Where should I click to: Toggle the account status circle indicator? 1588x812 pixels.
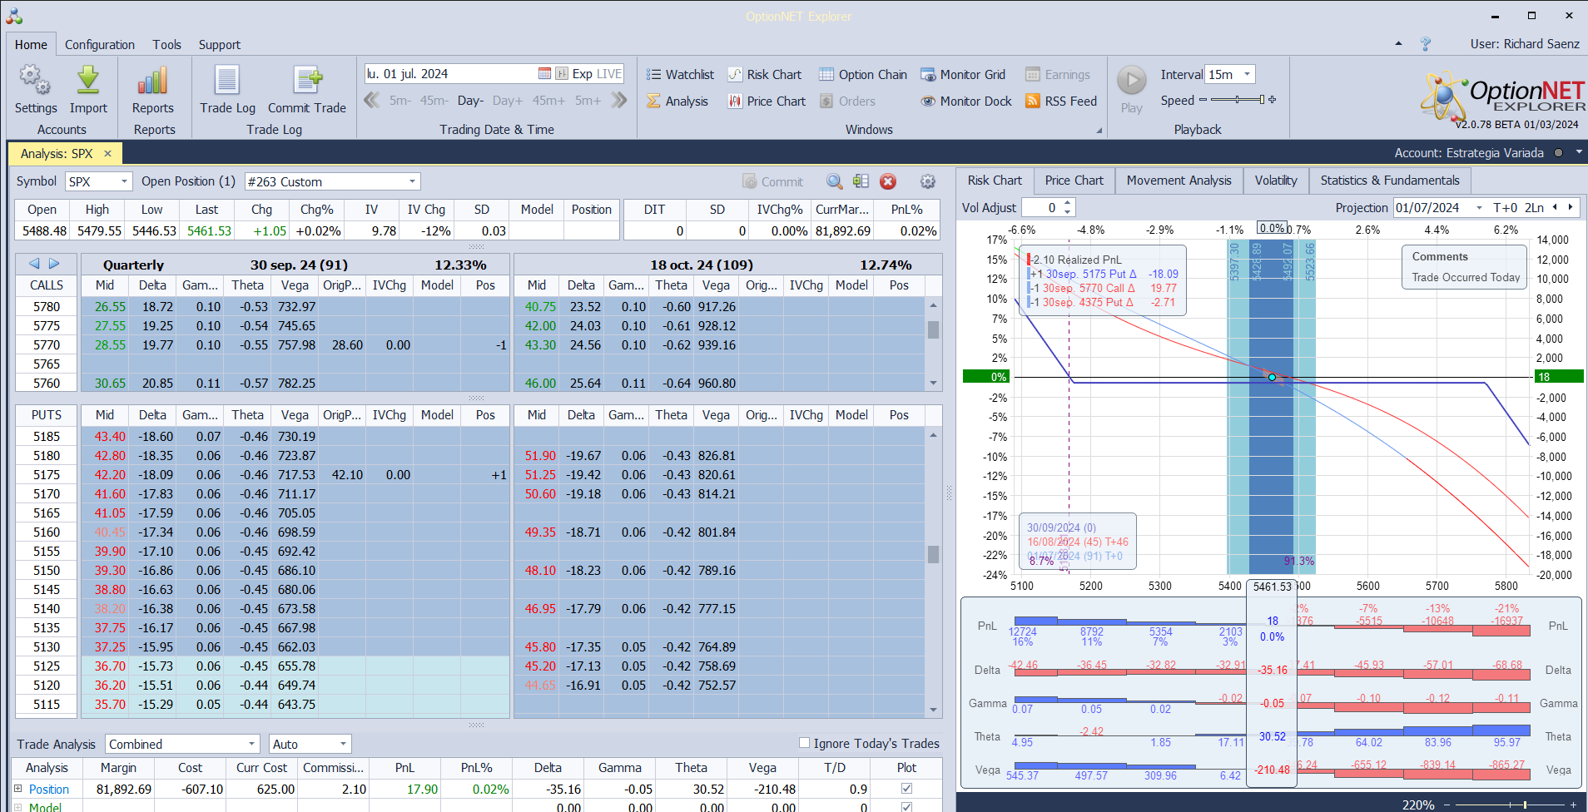(1558, 153)
